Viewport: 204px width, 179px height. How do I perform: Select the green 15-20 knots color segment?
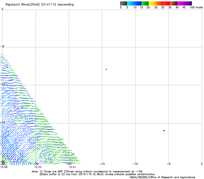(x=145, y=3)
